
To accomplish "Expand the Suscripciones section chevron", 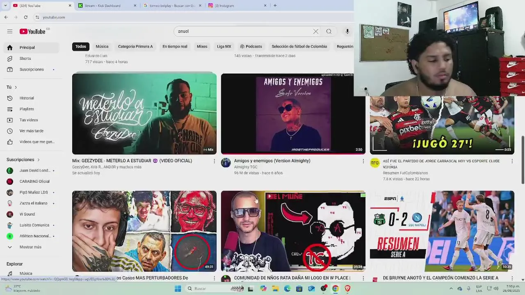I will click(x=39, y=160).
